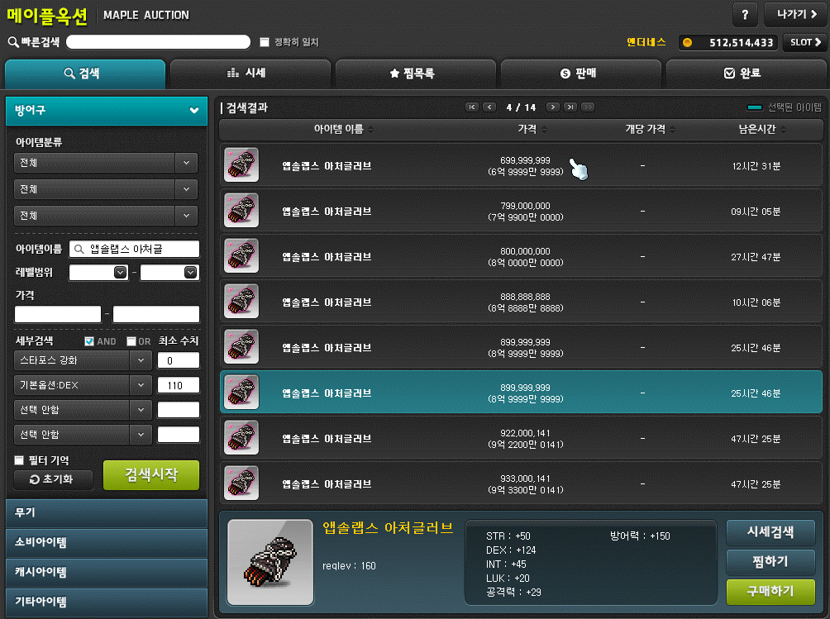This screenshot has height=619, width=830.
Task: Click glove icon of 922,000,141 listing
Action: click(241, 437)
